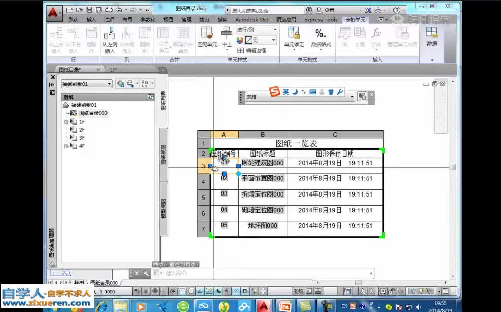Select sheet 图纸目录000 in the tree
501x312 pixels.
pos(93,113)
